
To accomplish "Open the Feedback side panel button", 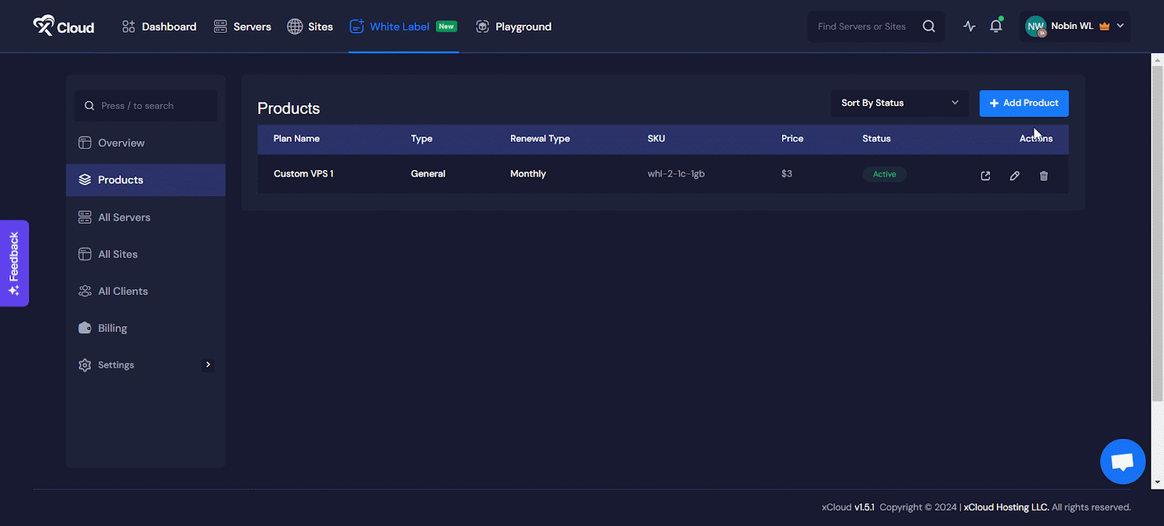I will [14, 263].
